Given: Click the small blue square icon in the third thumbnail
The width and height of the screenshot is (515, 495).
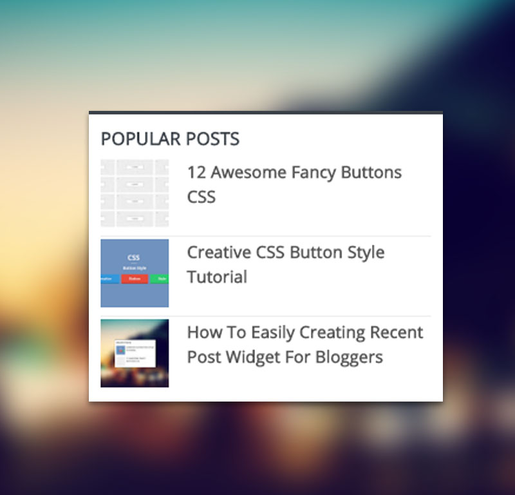Looking at the screenshot, I should coord(121,350).
